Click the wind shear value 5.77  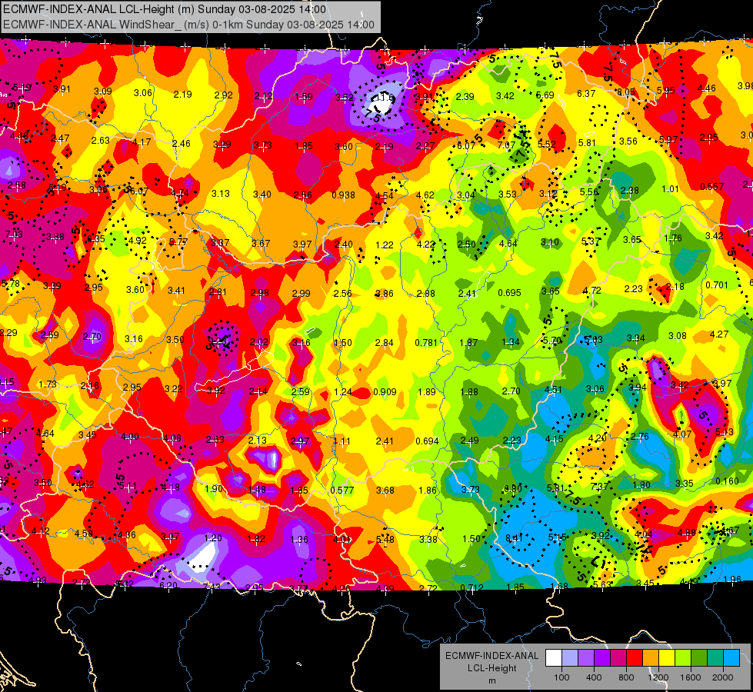pyautogui.click(x=178, y=241)
